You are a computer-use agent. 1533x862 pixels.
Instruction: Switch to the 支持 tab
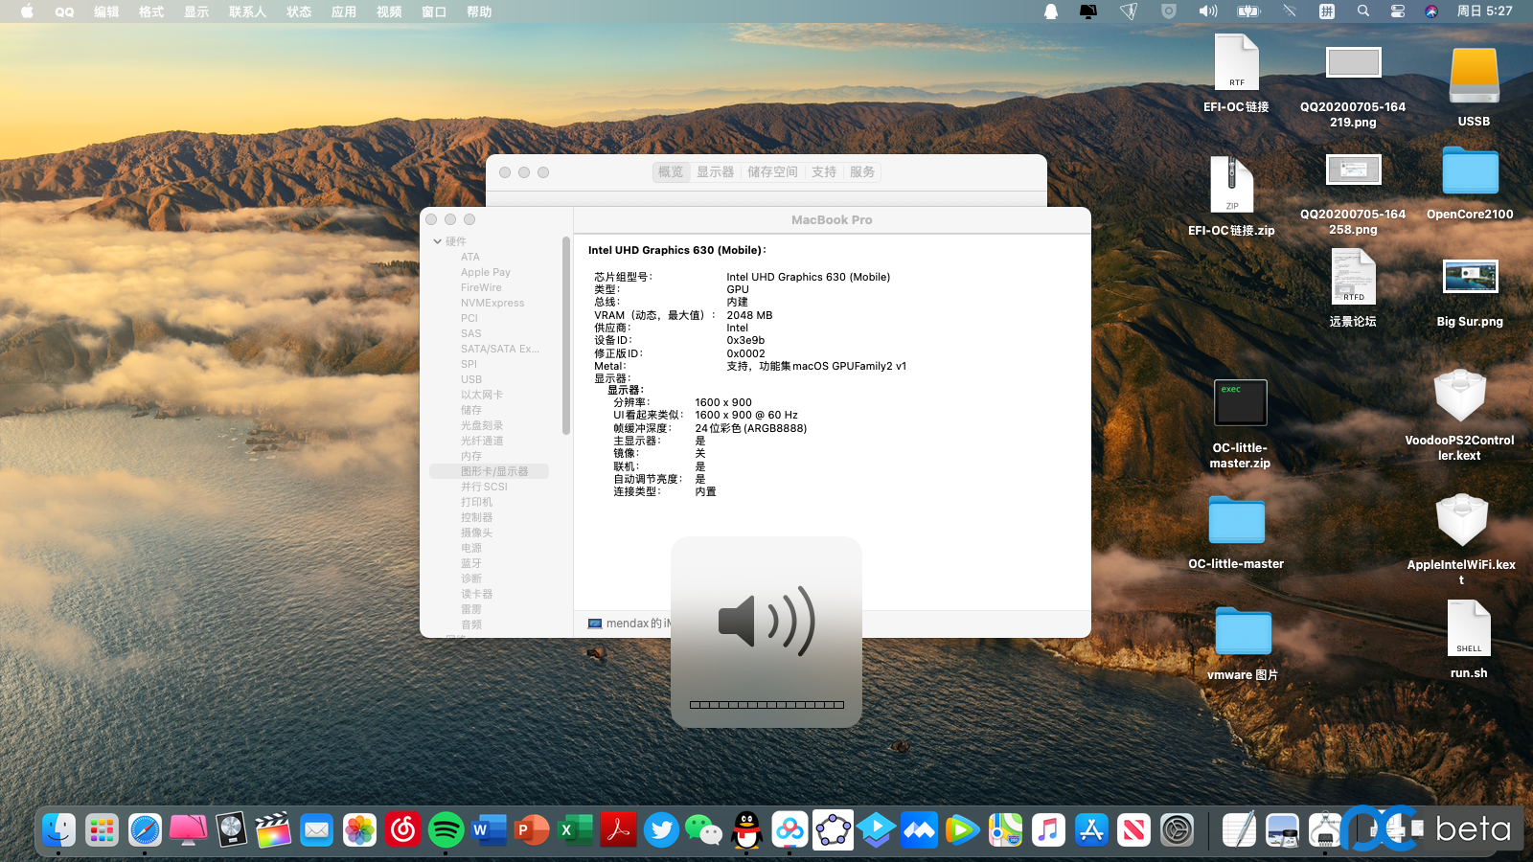point(824,172)
